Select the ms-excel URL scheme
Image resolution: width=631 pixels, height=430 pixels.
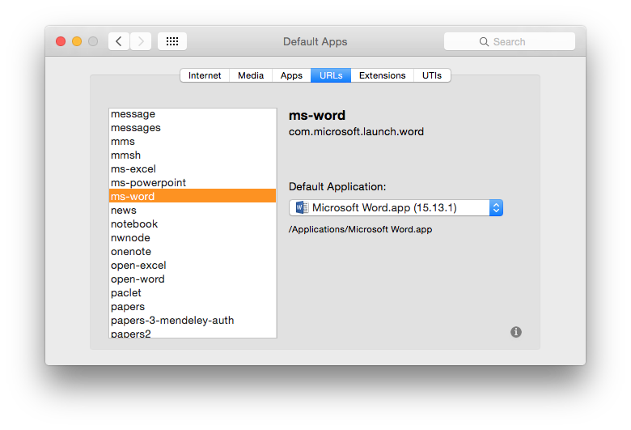coord(133,168)
